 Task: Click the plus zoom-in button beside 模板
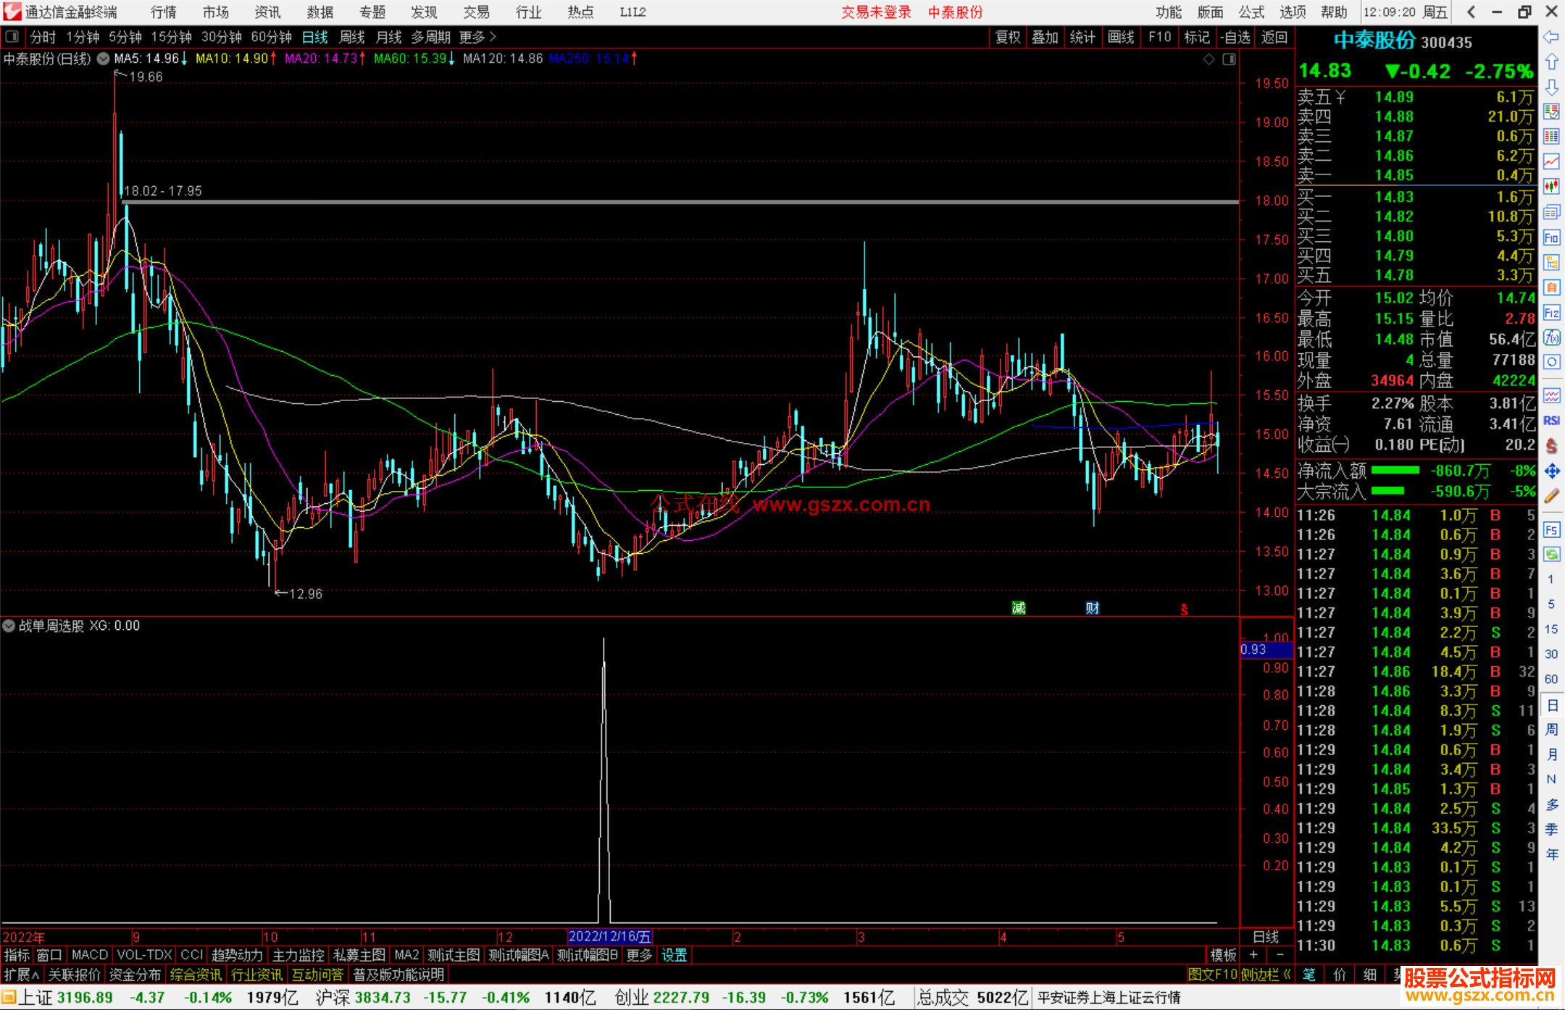(1253, 955)
